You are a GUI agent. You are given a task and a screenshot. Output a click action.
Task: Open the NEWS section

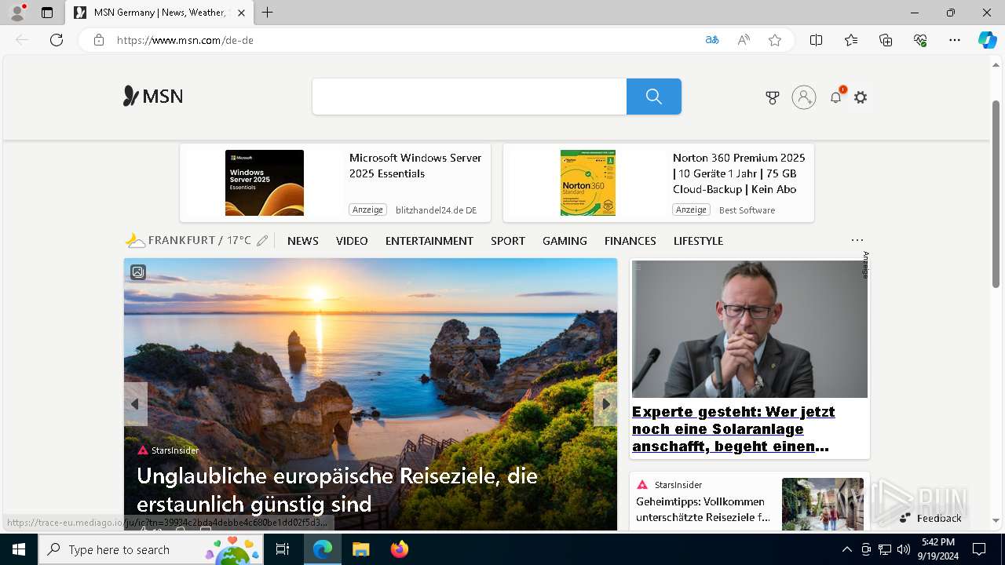[303, 241]
